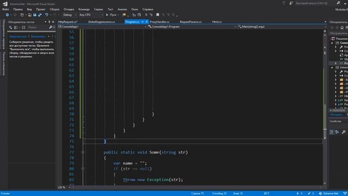Image resolution: width=348 pixels, height=196 pixels.
Task: Click the save file toolbar icon
Action: coord(35,15)
